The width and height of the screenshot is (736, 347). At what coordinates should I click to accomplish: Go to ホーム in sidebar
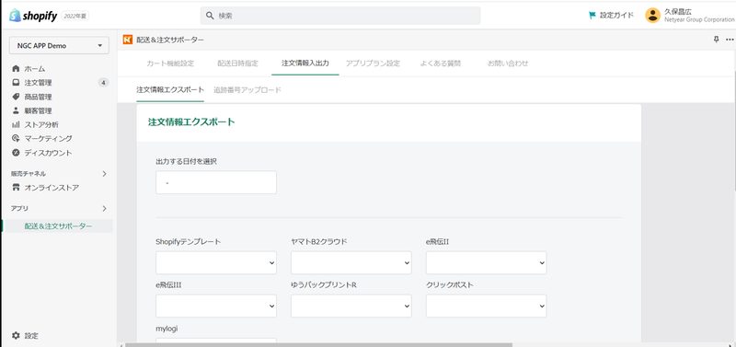coord(35,68)
